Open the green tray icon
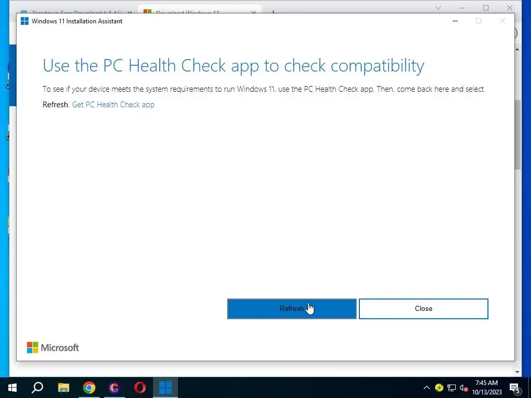This screenshot has height=398, width=531. [x=439, y=388]
